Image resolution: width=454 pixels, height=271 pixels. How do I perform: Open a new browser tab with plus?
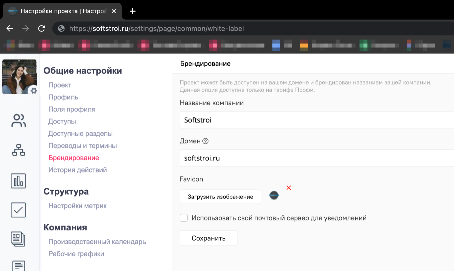click(133, 11)
